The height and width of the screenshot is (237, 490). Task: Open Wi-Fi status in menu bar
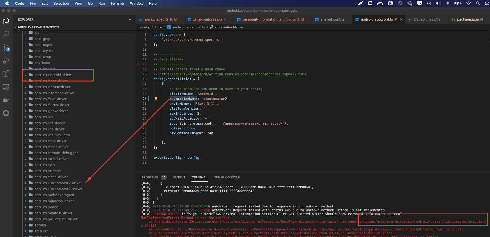[469, 3]
